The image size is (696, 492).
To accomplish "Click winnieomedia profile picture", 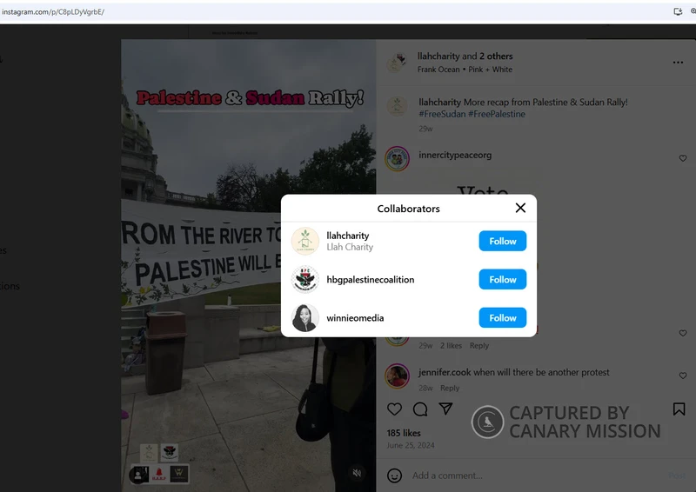I will [305, 317].
